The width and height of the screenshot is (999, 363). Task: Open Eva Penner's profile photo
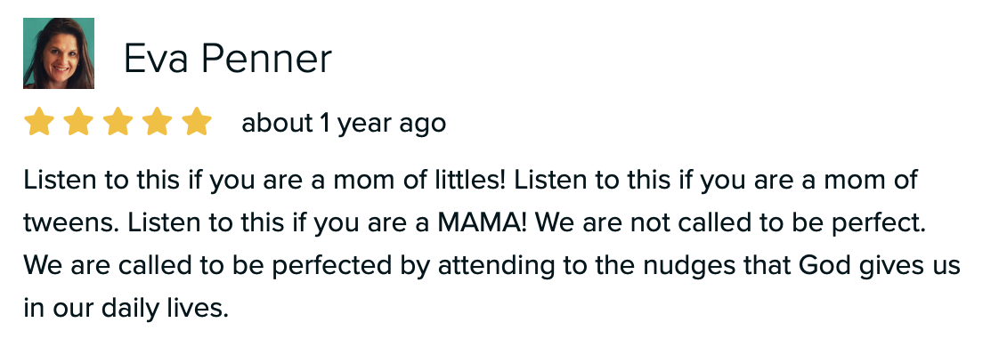59,53
